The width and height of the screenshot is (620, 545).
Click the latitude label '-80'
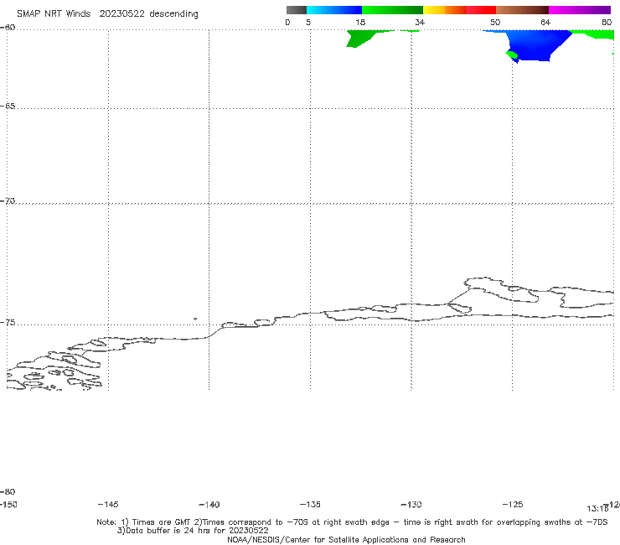[8, 492]
